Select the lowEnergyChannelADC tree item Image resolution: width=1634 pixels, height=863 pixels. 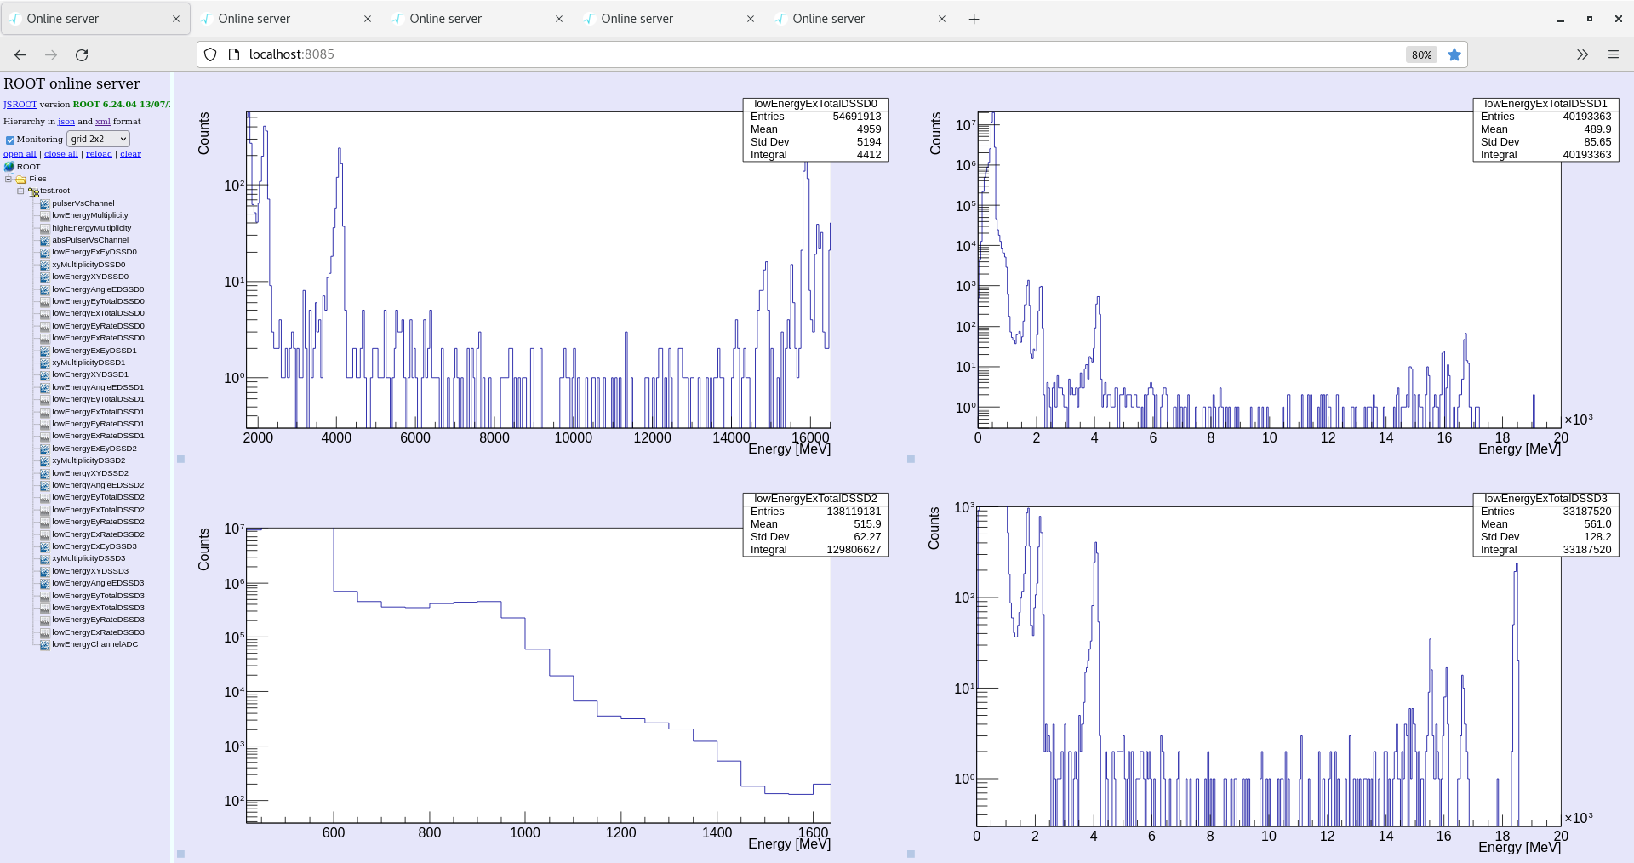(94, 644)
